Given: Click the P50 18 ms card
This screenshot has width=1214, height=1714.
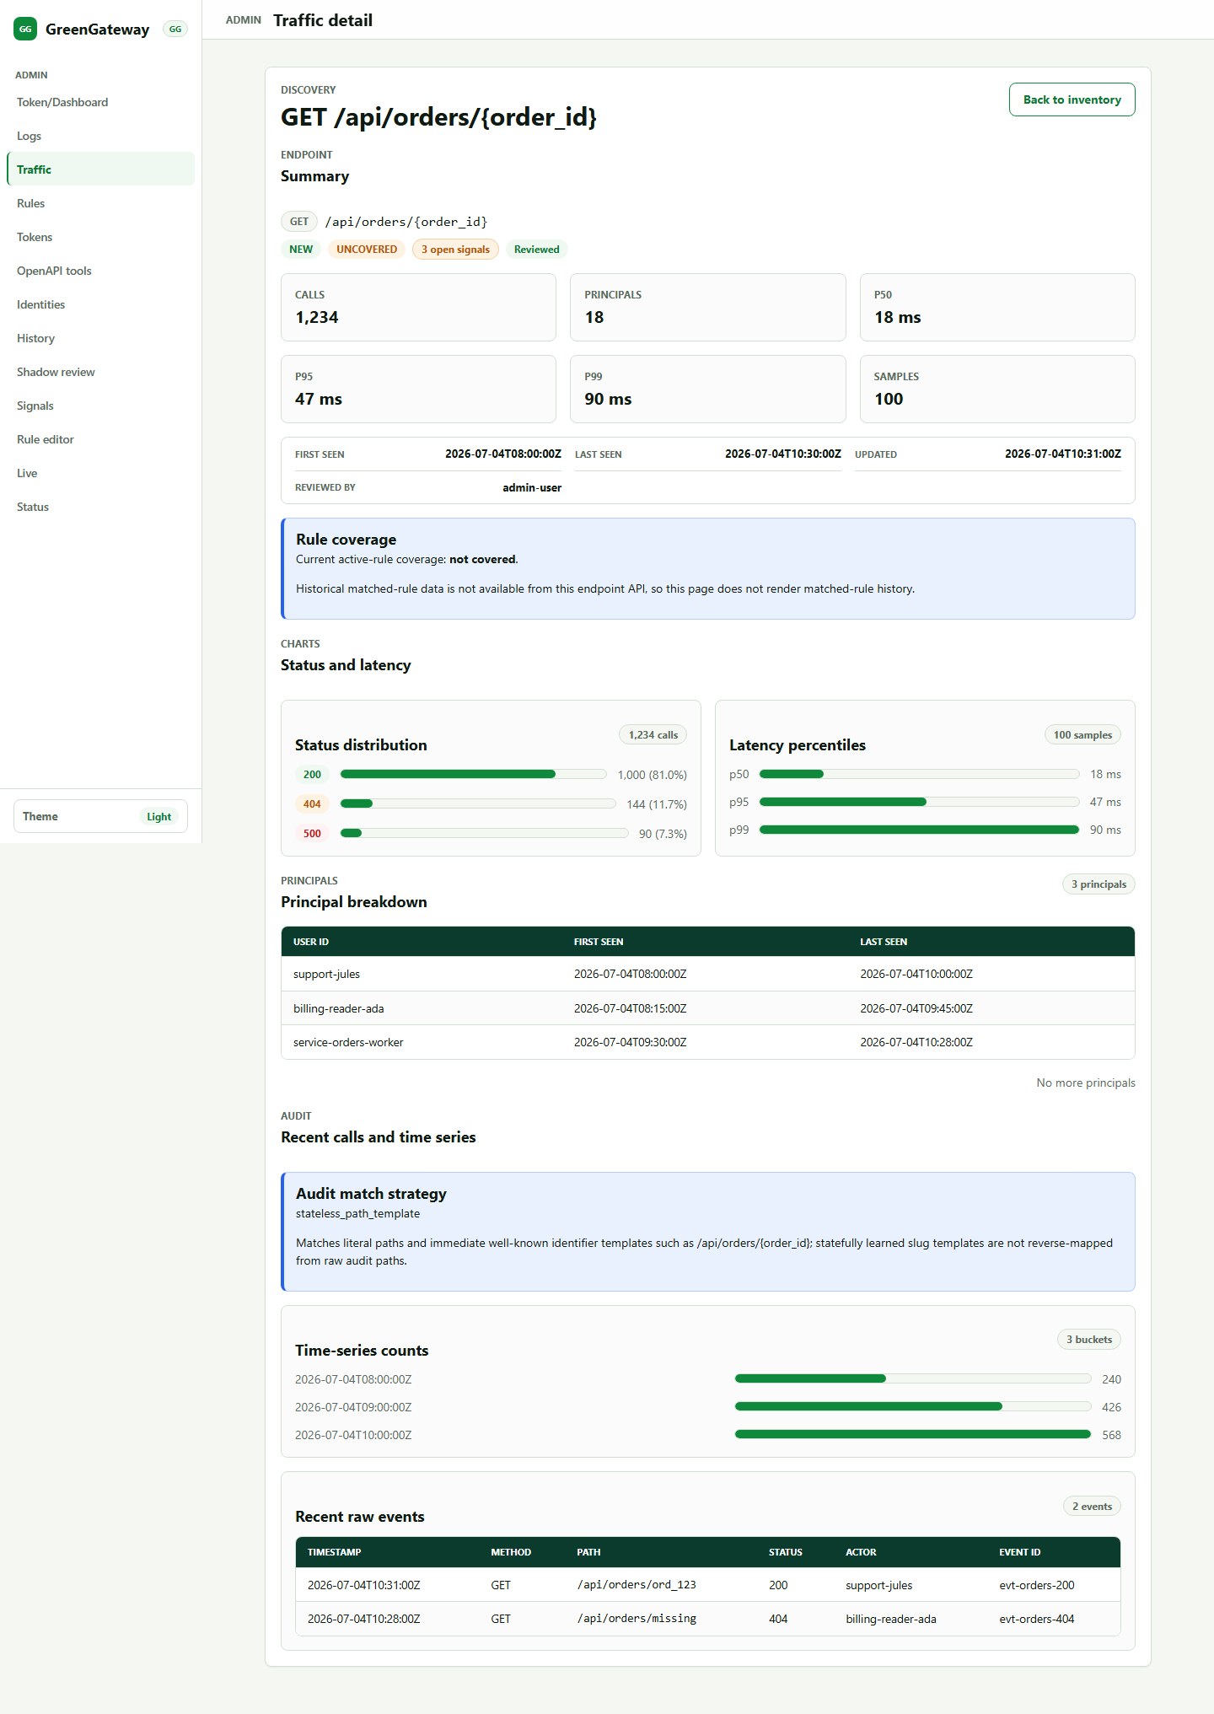Looking at the screenshot, I should pos(997,307).
